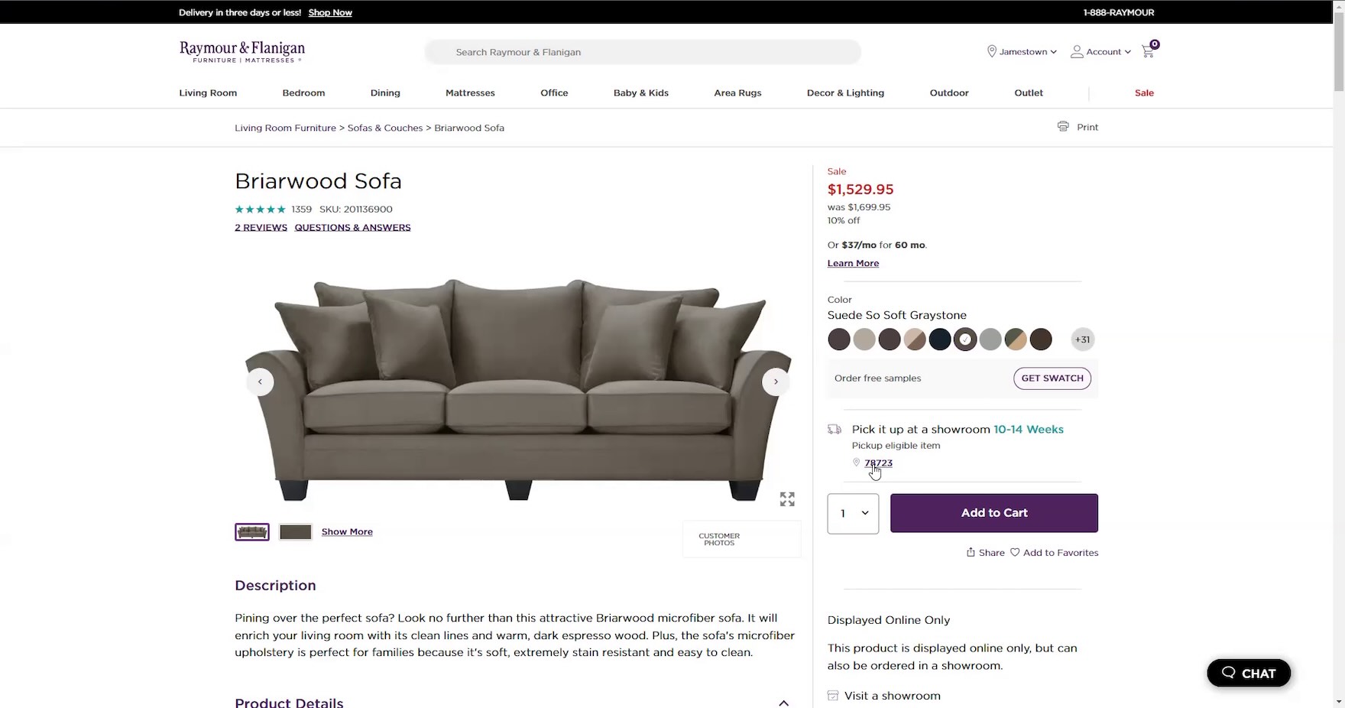Open the Jamestown store location dropdown
The height and width of the screenshot is (708, 1345).
[x=1022, y=51]
